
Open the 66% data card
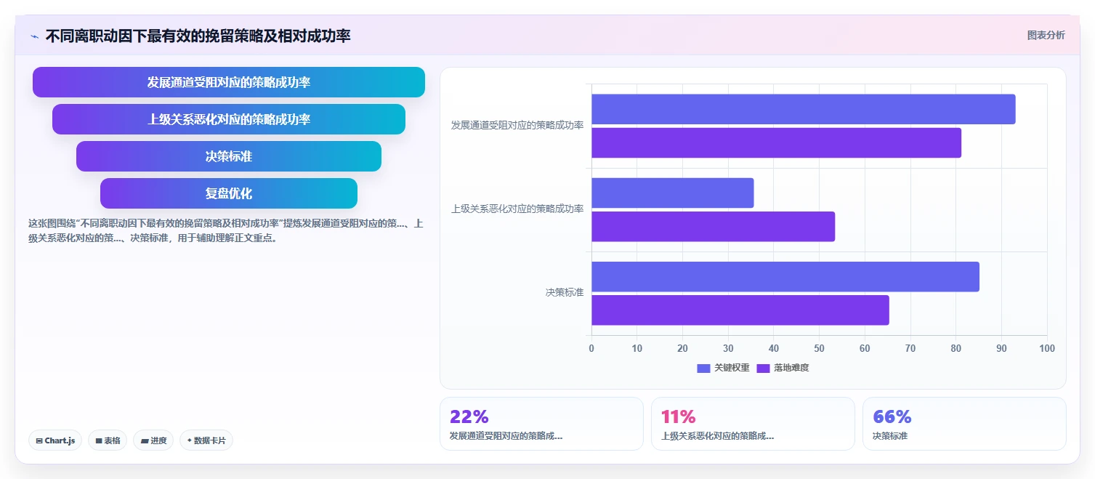(964, 424)
